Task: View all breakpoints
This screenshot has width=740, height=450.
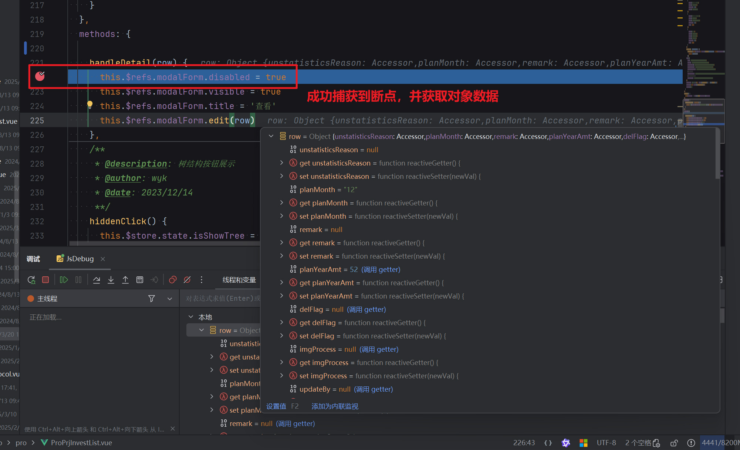Action: click(172, 280)
